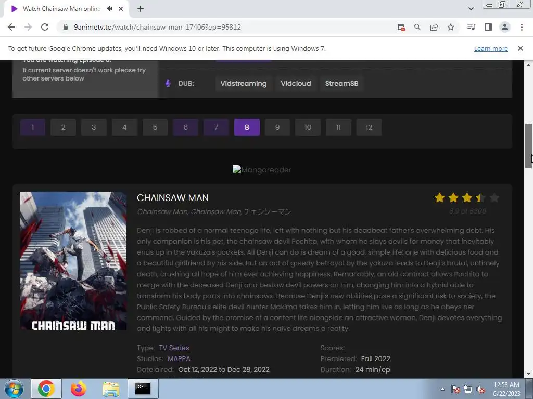The height and width of the screenshot is (399, 533).
Task: Select the Vidstreaming DUB server
Action: click(244, 84)
